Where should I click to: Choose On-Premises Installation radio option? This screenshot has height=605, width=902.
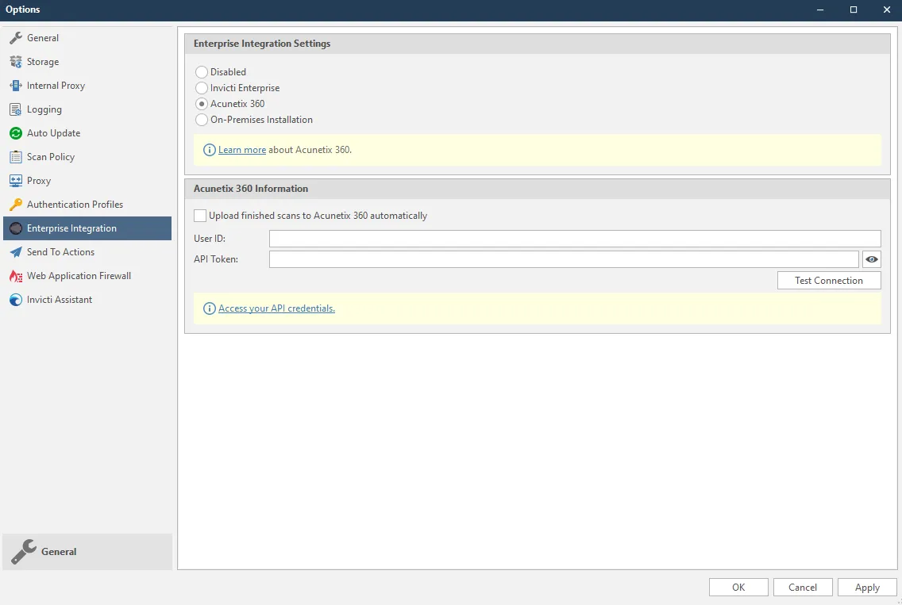tap(202, 120)
